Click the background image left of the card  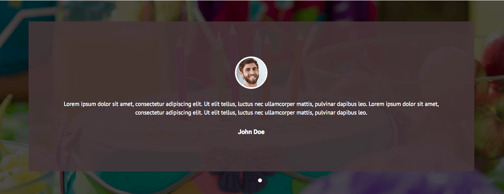point(14,97)
